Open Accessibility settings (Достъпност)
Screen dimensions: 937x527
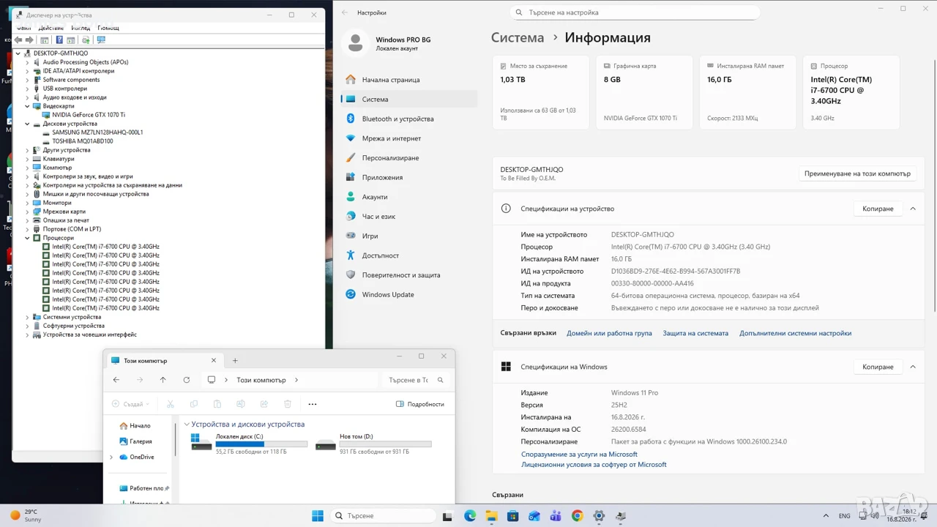(x=410, y=255)
